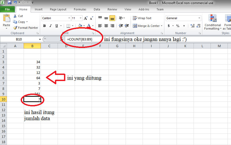Image resolution: width=231 pixels, height=145 pixels.
Task: Switch to the Review tab
Action: click(112, 9)
